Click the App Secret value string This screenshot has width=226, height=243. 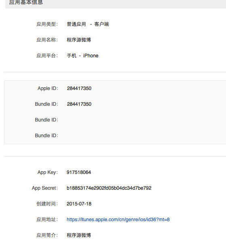click(x=109, y=188)
